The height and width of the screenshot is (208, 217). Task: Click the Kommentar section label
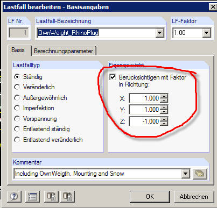point(27,162)
